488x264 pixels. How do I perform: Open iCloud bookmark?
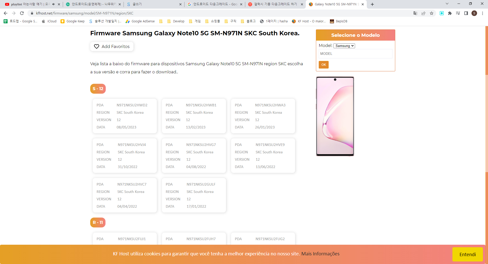click(x=49, y=21)
